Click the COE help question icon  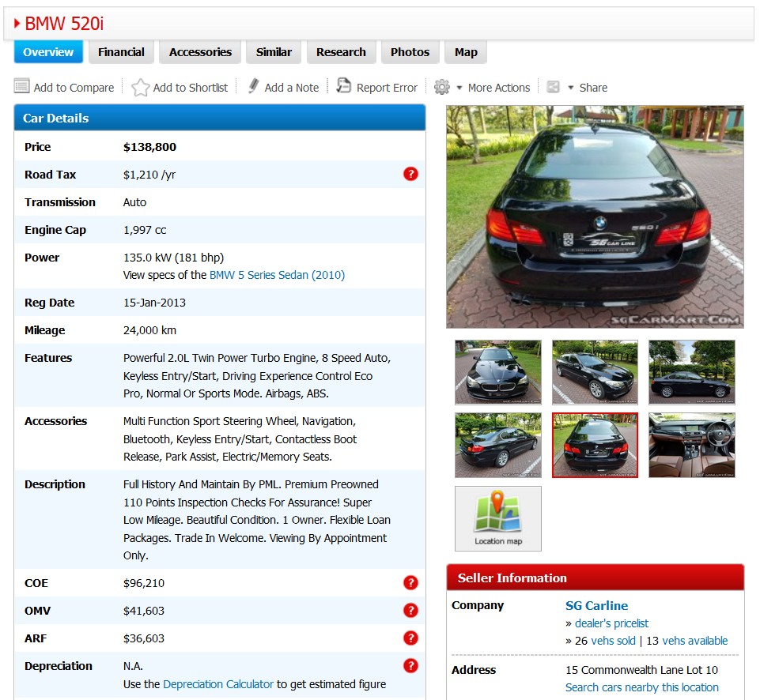pos(410,583)
